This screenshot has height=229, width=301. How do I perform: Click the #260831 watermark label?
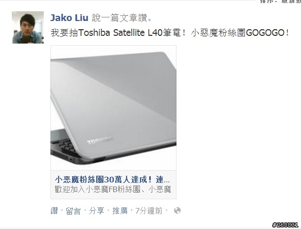[x=285, y=224]
